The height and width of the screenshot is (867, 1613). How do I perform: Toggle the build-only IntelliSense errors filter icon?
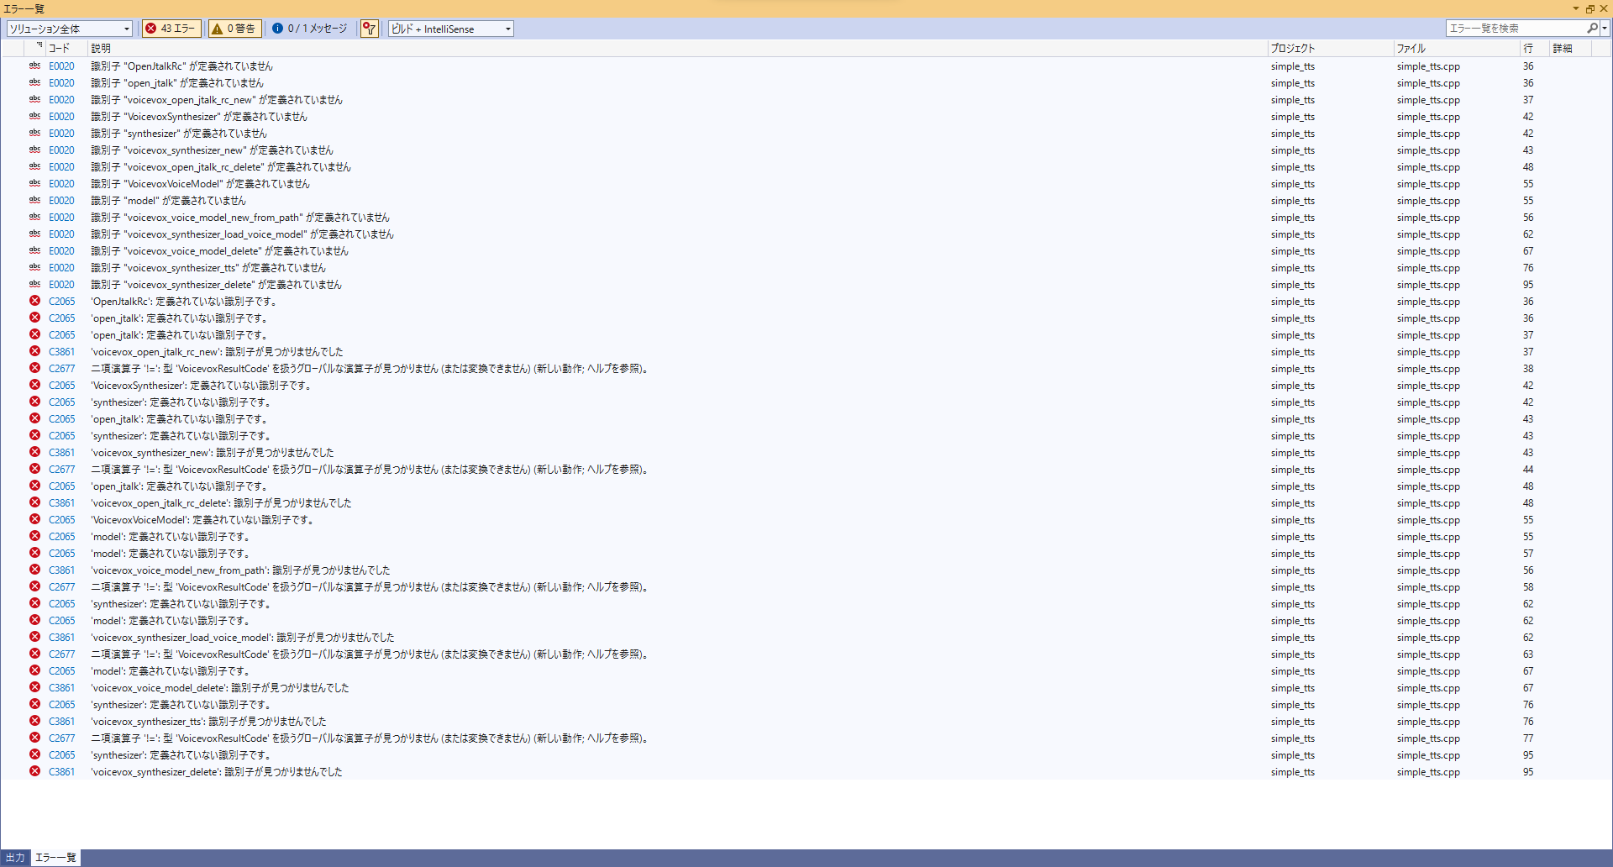(369, 29)
